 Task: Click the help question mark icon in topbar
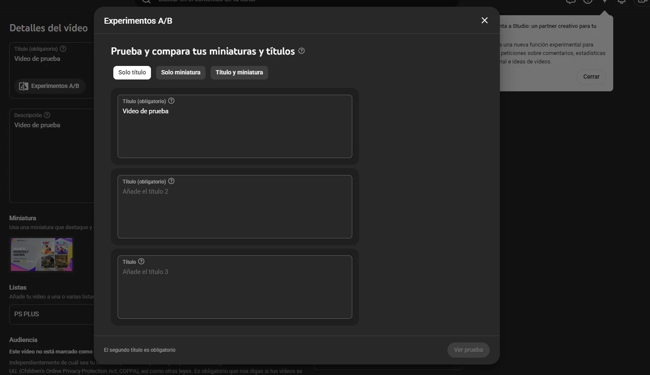point(587,2)
